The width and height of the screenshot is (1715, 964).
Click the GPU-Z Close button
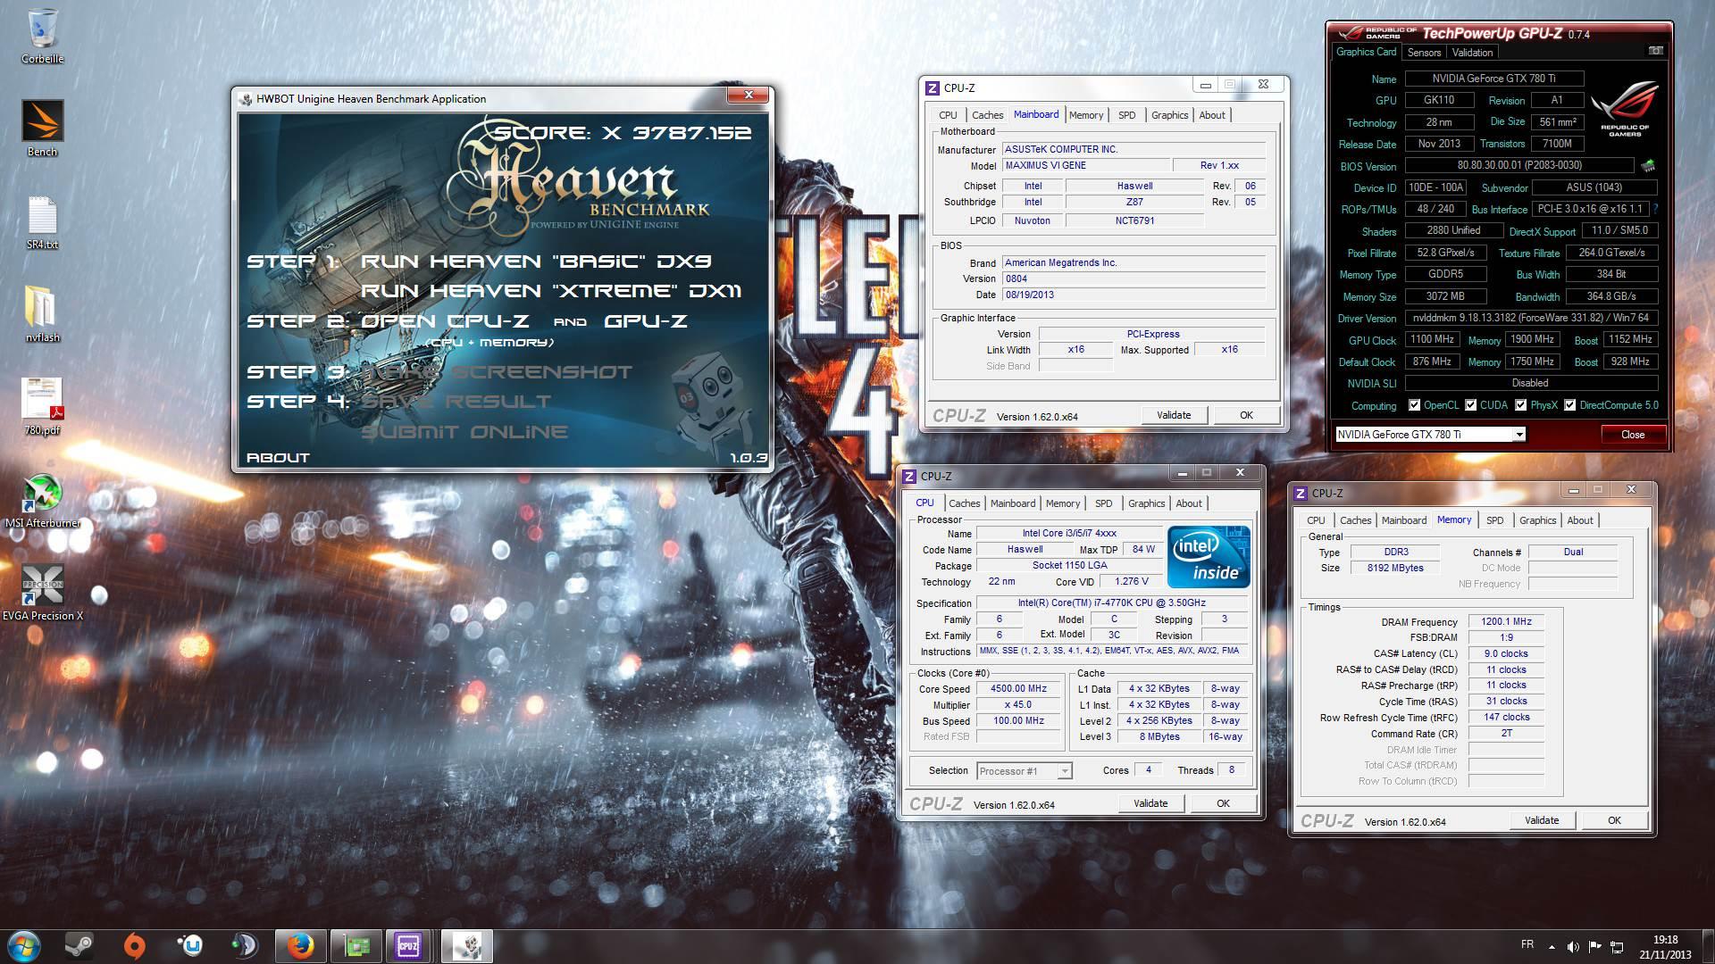tap(1632, 435)
